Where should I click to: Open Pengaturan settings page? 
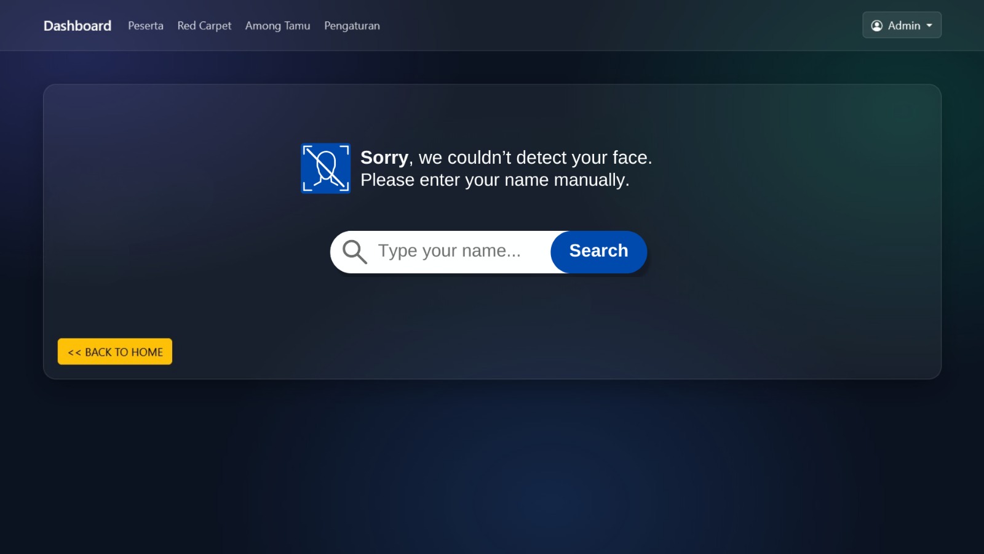pyautogui.click(x=352, y=25)
